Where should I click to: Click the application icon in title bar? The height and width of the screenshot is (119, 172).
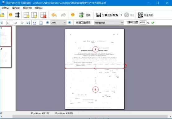click(x=3, y=2)
